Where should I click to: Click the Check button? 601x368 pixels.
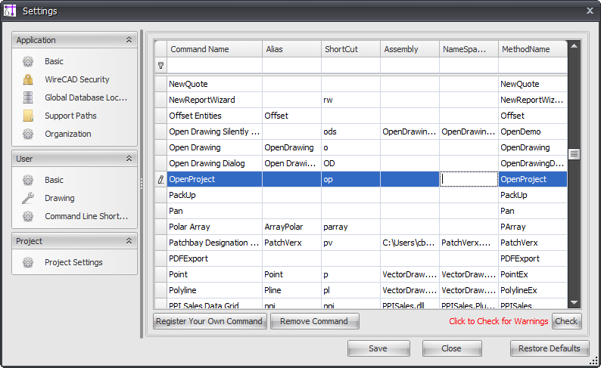[x=566, y=321]
